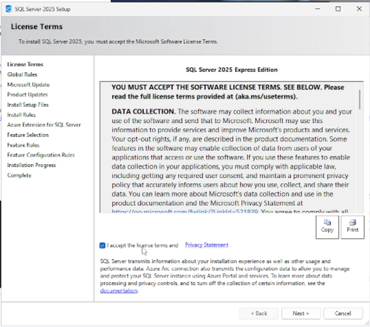Select the Complete step in the sidebar

(20, 175)
